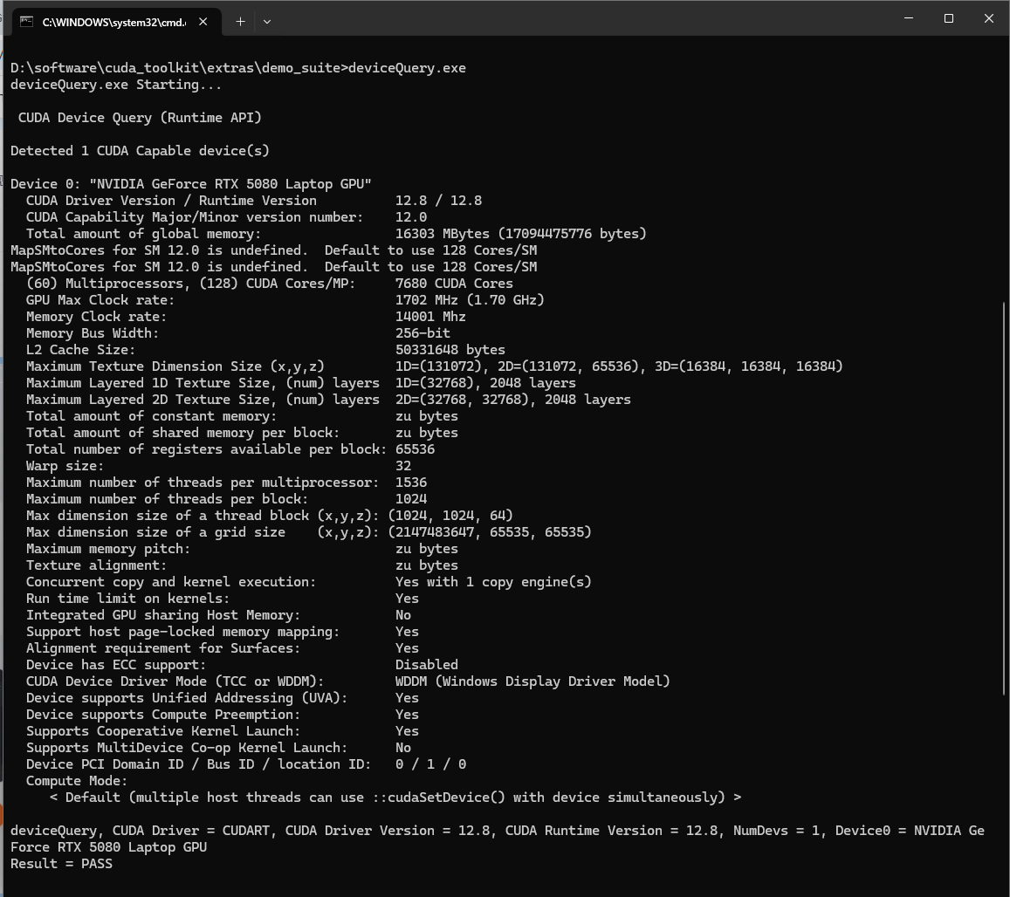Click the 'deviceQuery, CUDA Driver = CUDART' summary line

coord(498,839)
